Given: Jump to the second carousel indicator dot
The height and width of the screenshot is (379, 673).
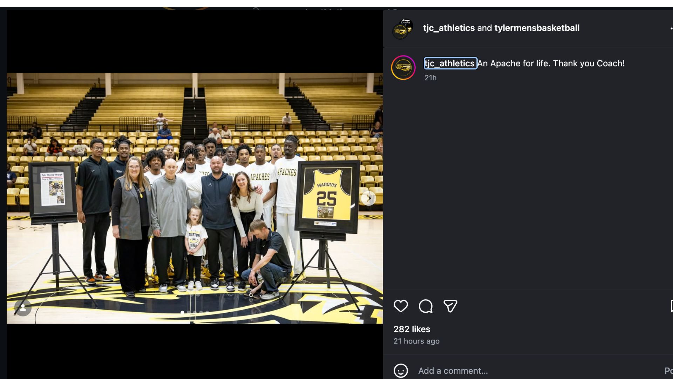Looking at the screenshot, I should coord(189,312).
